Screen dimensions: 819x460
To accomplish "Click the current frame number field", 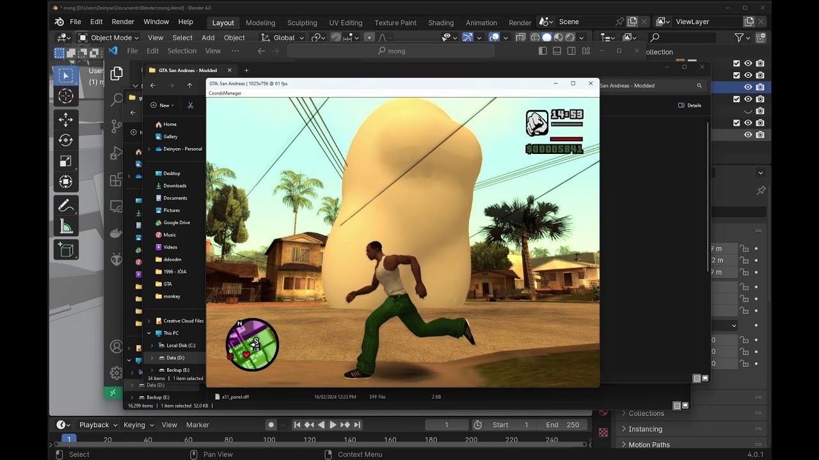I will pyautogui.click(x=447, y=425).
